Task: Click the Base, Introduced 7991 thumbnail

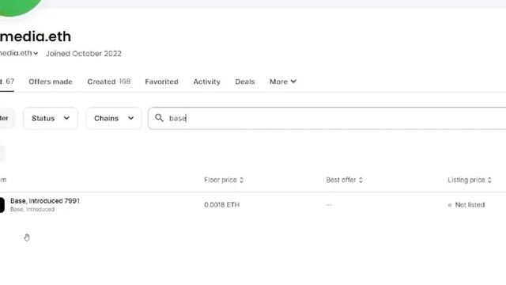Action: click(x=2, y=205)
